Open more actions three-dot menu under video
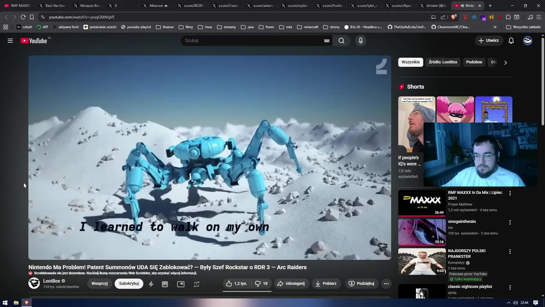The image size is (545, 307). click(x=386, y=284)
